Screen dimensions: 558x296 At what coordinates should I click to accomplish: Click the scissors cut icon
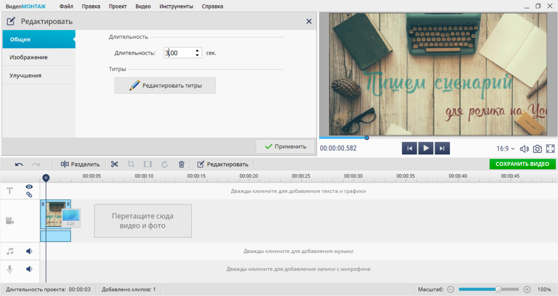(114, 164)
